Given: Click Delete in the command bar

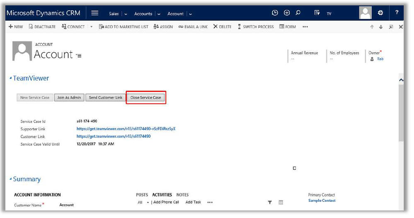Looking at the screenshot, I should click(223, 27).
